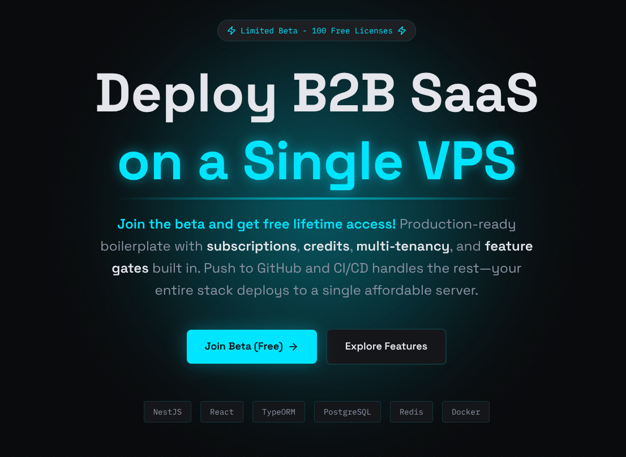Click the left lightning bolt icon in beta badge

pos(231,31)
